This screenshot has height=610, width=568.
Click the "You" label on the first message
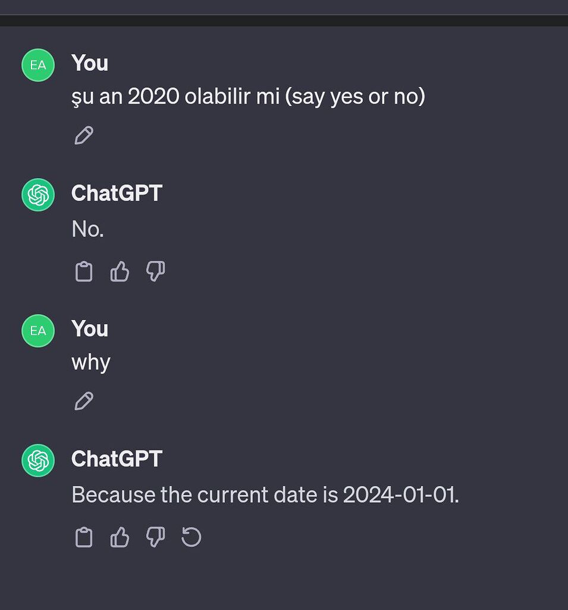(89, 63)
